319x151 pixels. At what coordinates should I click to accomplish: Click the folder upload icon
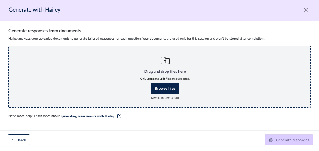165,61
